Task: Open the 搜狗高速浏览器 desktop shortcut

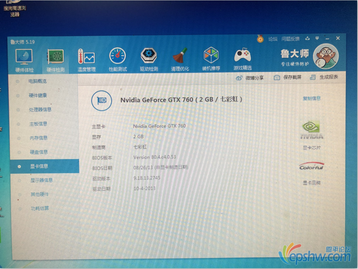Action: 15,9
